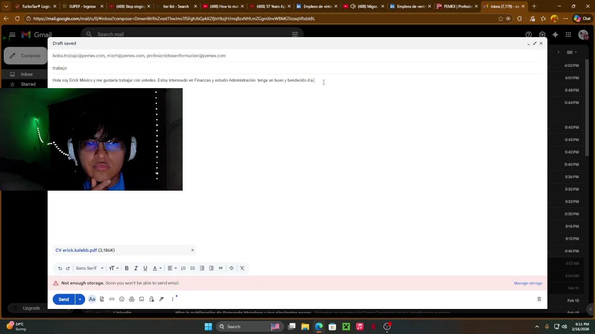Attach files to the email
Viewport: 595px width, 334px height.
tap(102, 299)
